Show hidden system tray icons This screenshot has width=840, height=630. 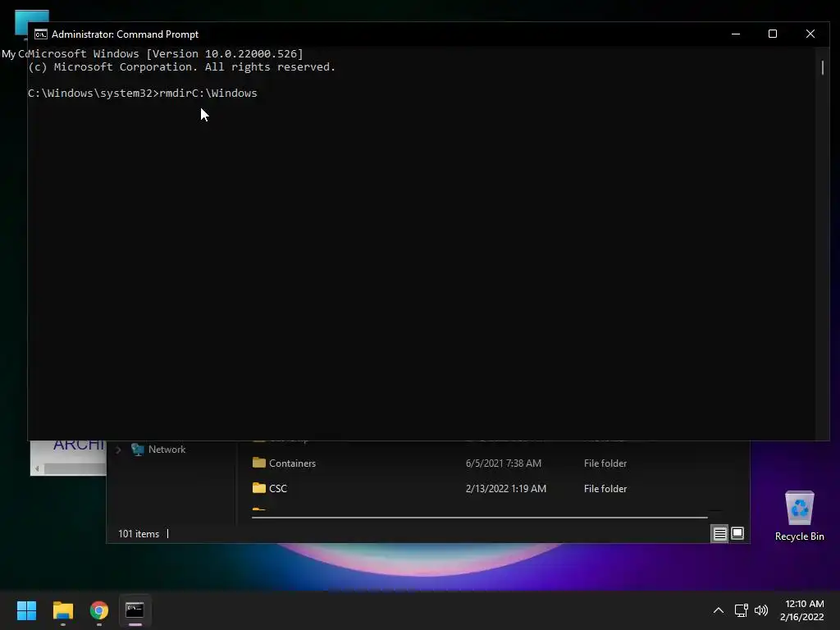pyautogui.click(x=719, y=610)
